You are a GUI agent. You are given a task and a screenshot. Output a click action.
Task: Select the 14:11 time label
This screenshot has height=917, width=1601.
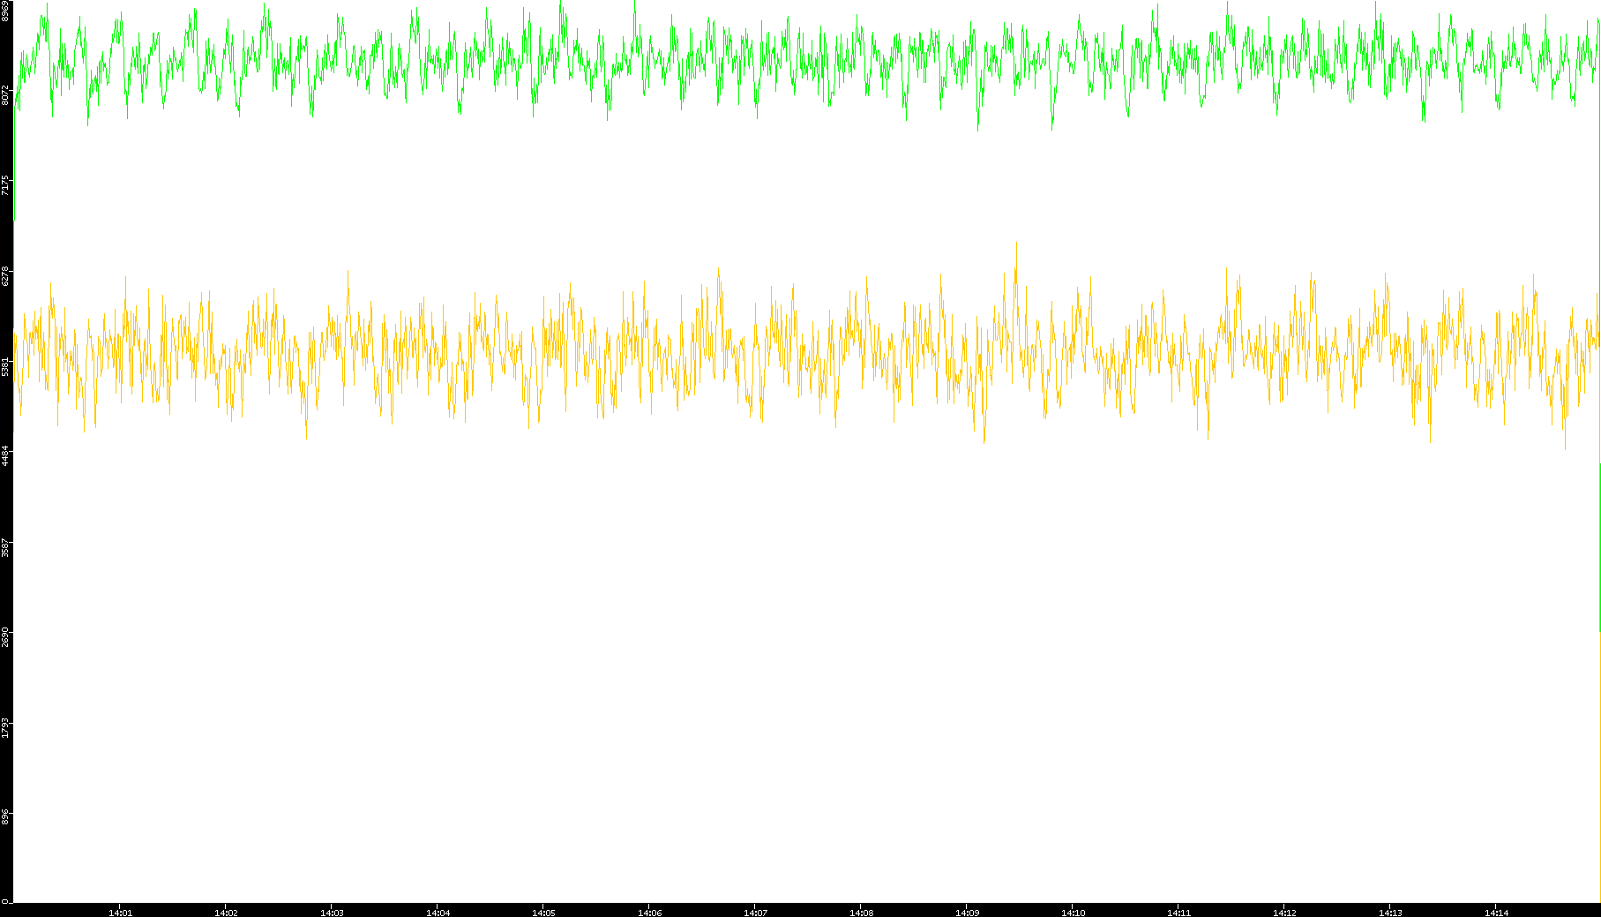pyautogui.click(x=1178, y=913)
